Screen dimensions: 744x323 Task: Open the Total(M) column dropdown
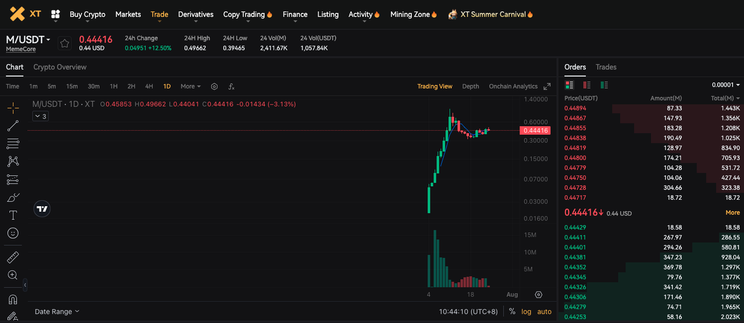point(725,98)
